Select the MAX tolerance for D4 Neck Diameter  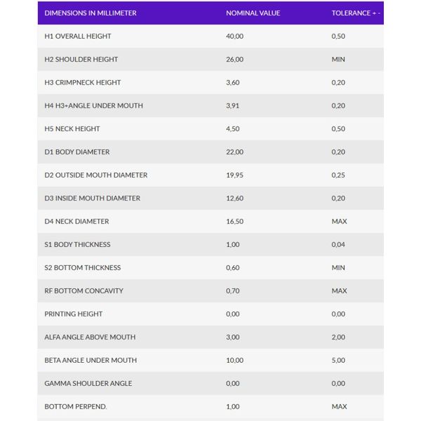point(340,222)
